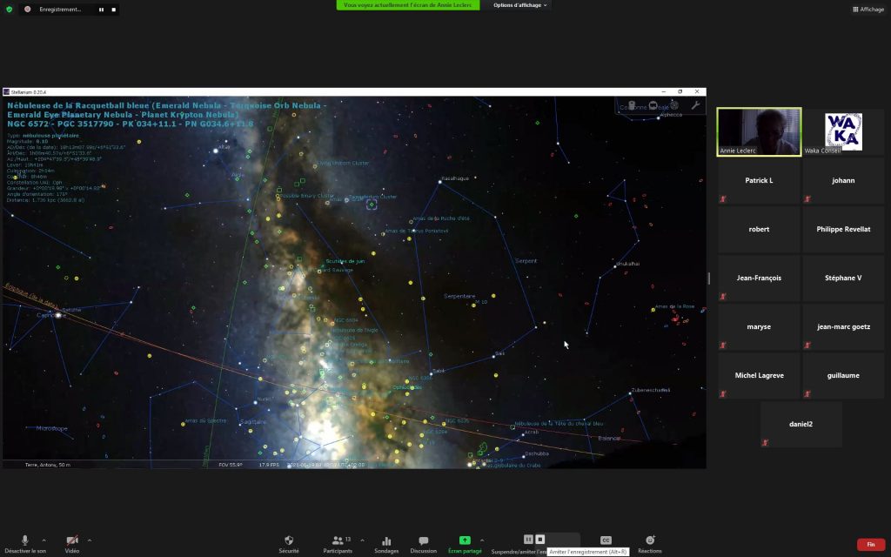Screen dimensions: 891x557
Task: Click the Zubeneschamali star label
Action: pos(651,390)
